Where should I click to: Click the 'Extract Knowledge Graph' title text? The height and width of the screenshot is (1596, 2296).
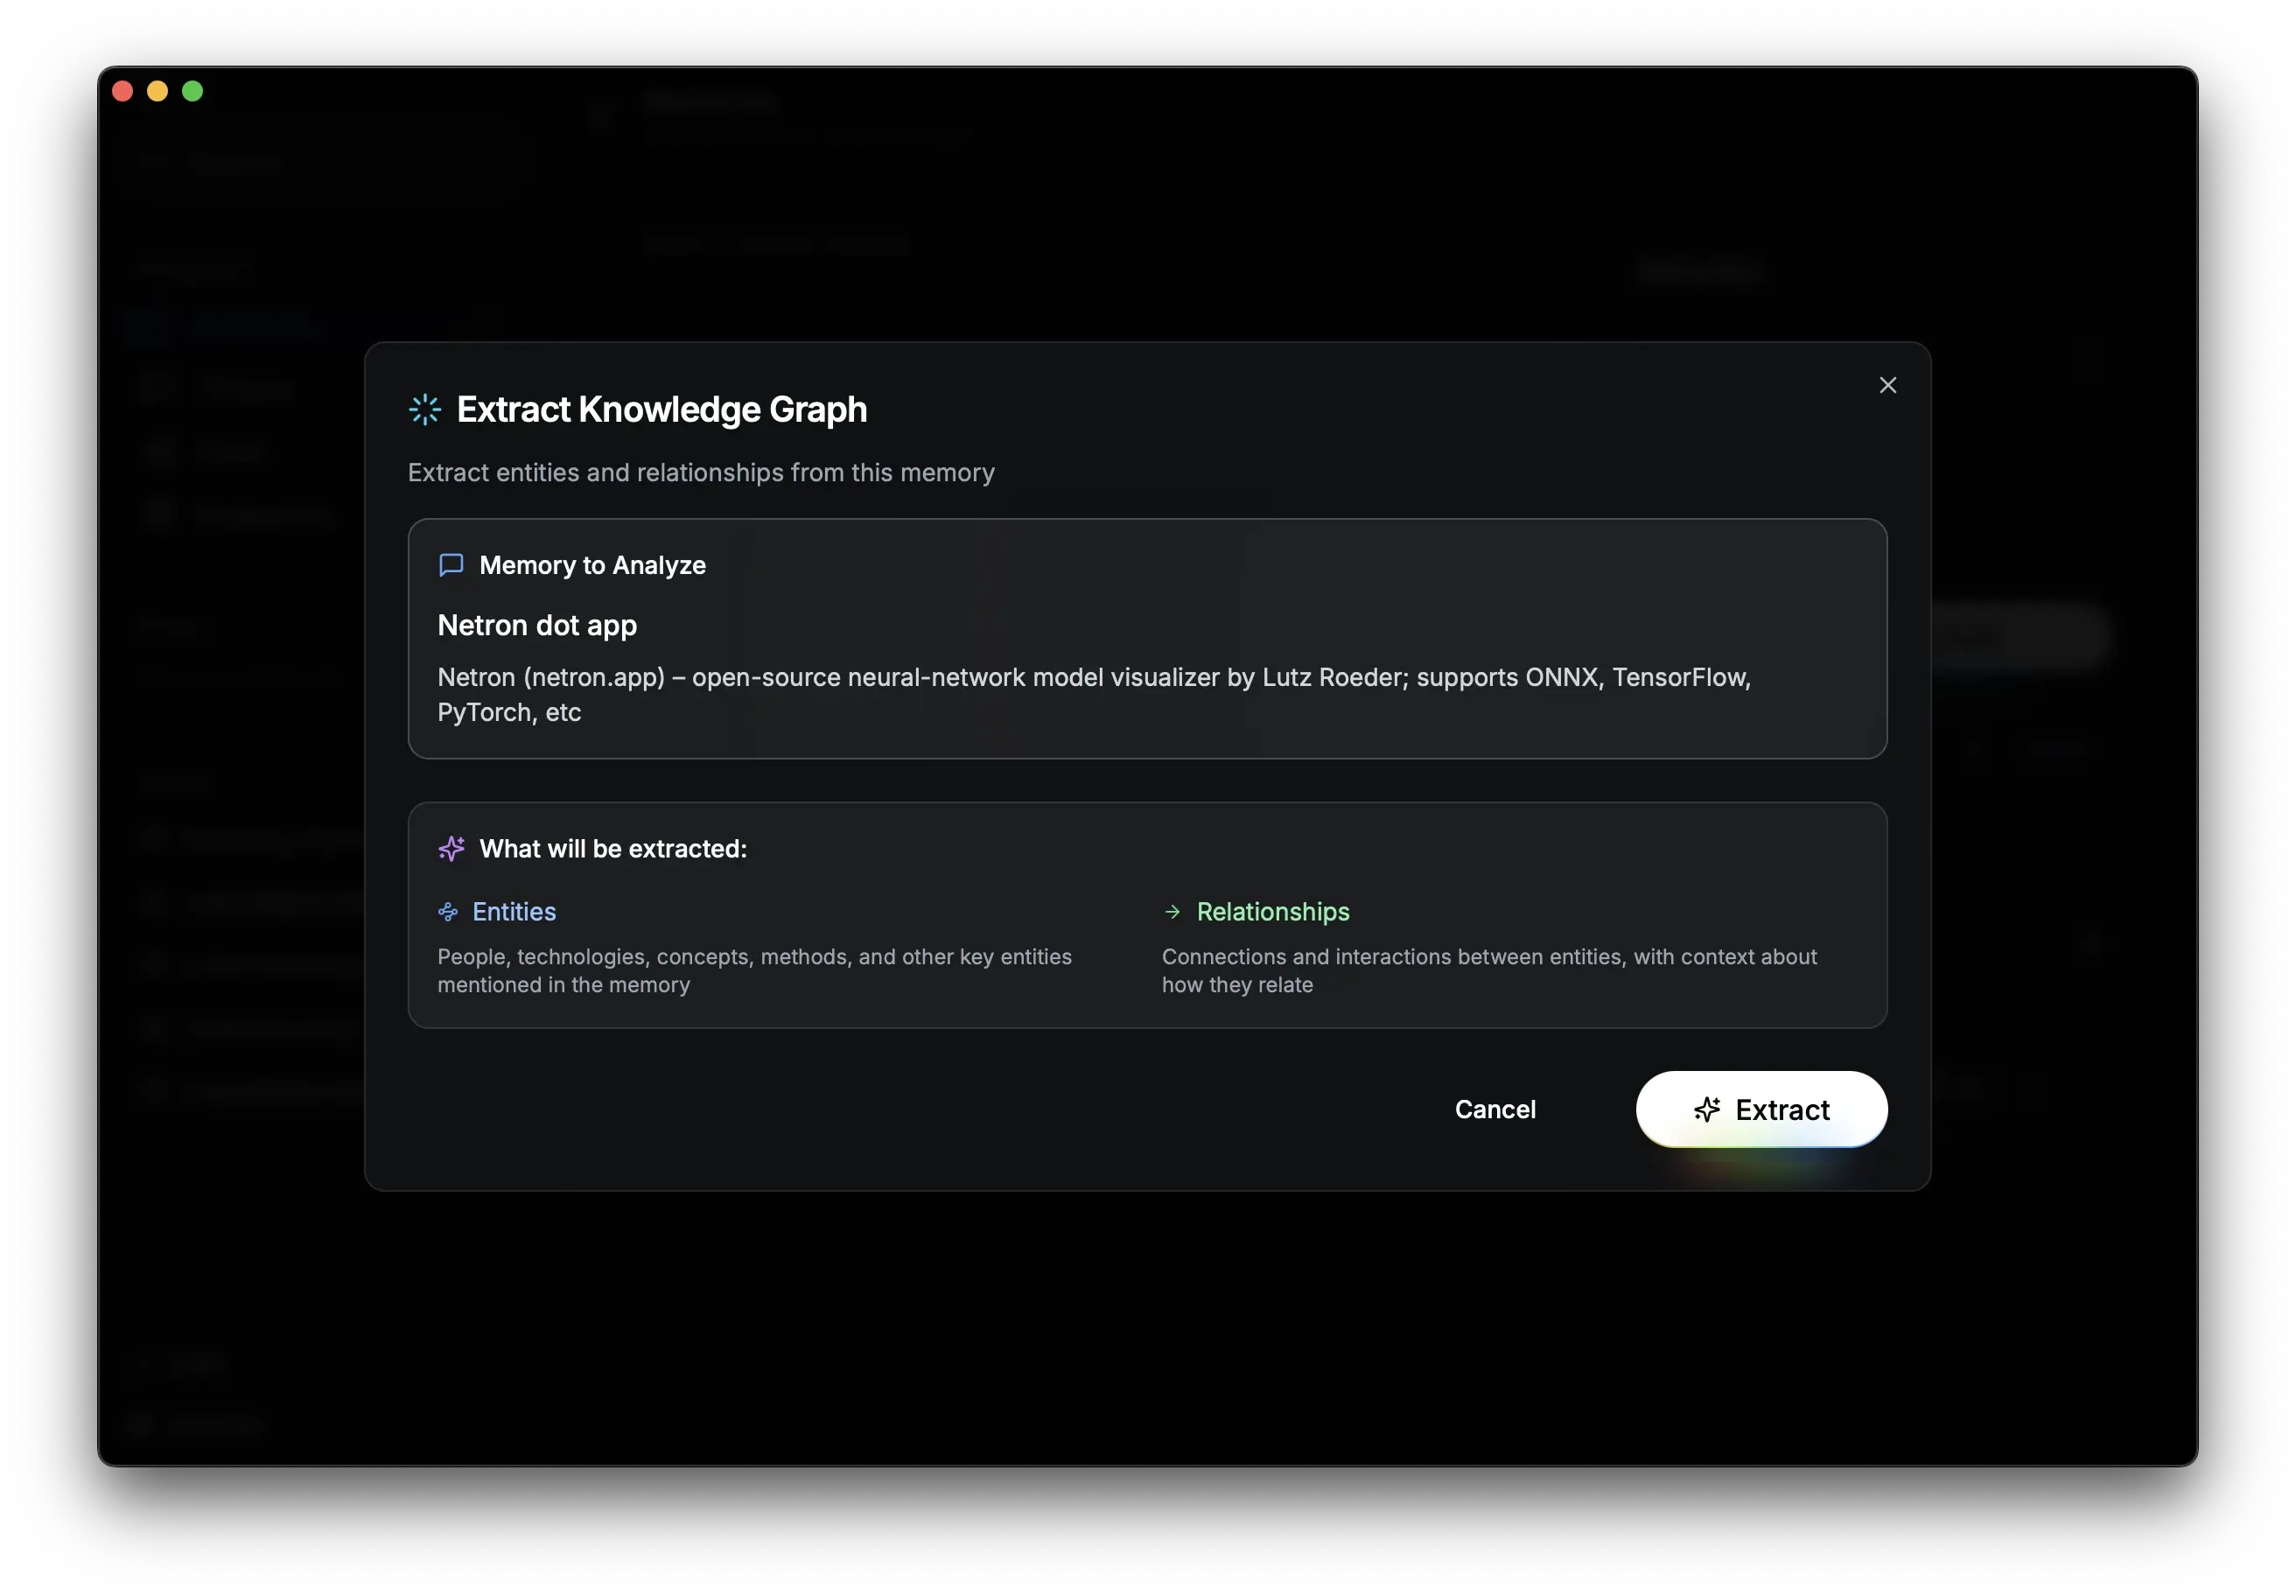662,409
